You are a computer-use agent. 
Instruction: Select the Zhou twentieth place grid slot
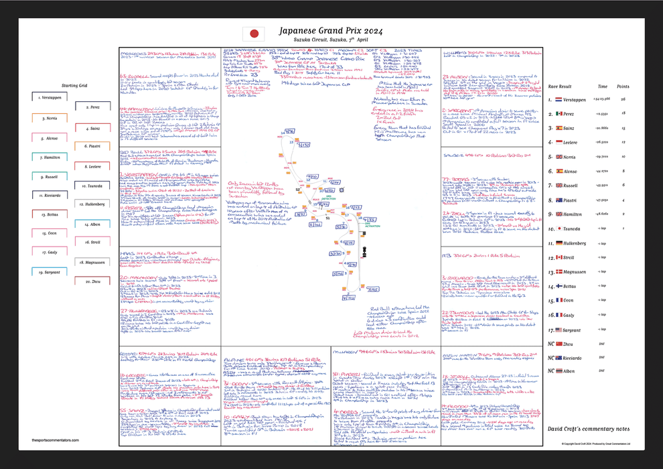click(93, 282)
